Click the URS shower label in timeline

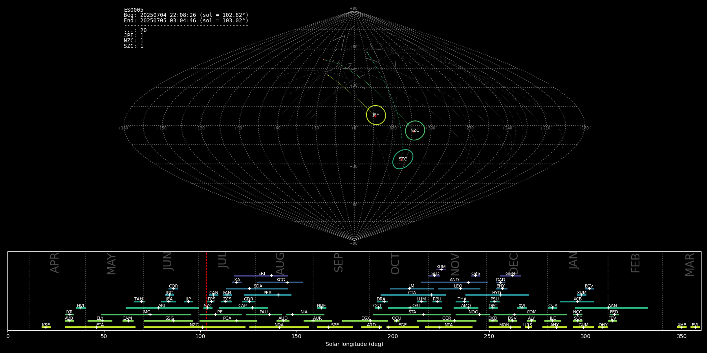point(528,325)
